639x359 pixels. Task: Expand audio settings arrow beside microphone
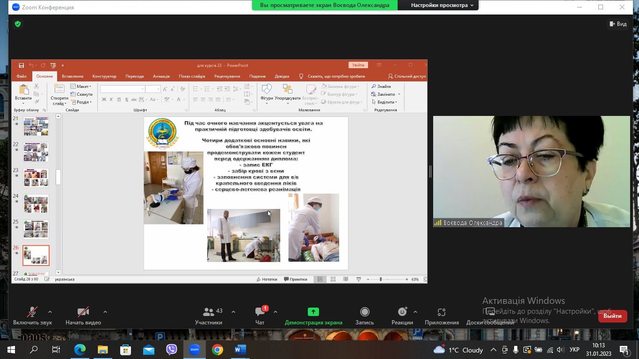click(50, 312)
